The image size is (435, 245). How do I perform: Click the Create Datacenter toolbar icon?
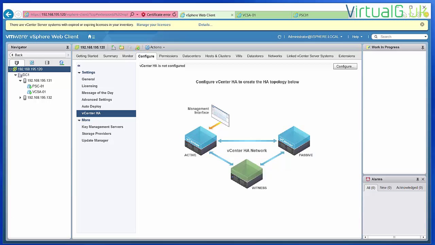(x=114, y=47)
